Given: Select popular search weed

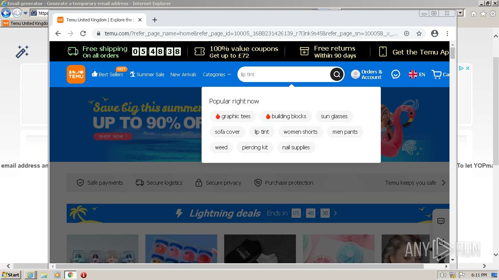Looking at the screenshot, I should [221, 147].
